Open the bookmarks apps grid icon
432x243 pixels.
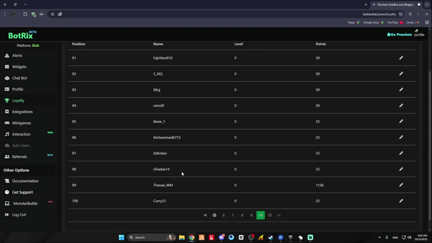[427, 22]
